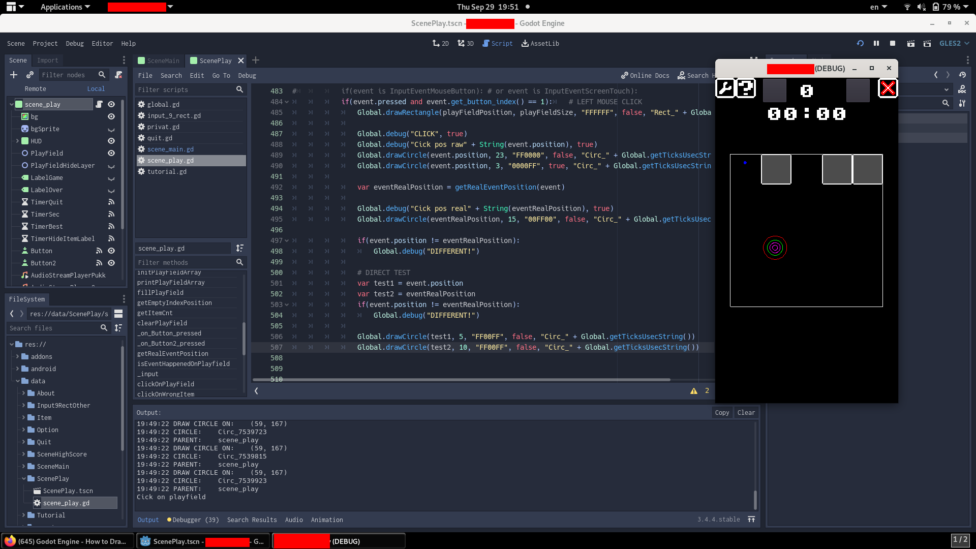This screenshot has width=976, height=549.
Task: Open the Online Docs link
Action: (x=645, y=75)
